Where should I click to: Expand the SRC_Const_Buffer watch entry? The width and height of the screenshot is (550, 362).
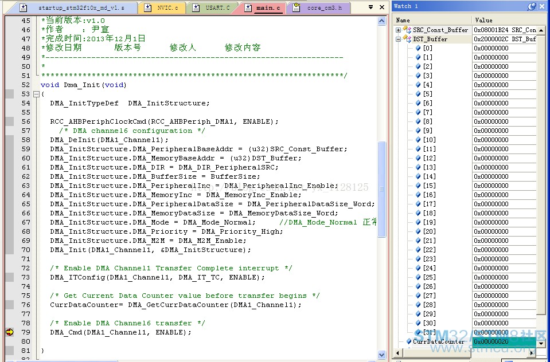point(399,30)
